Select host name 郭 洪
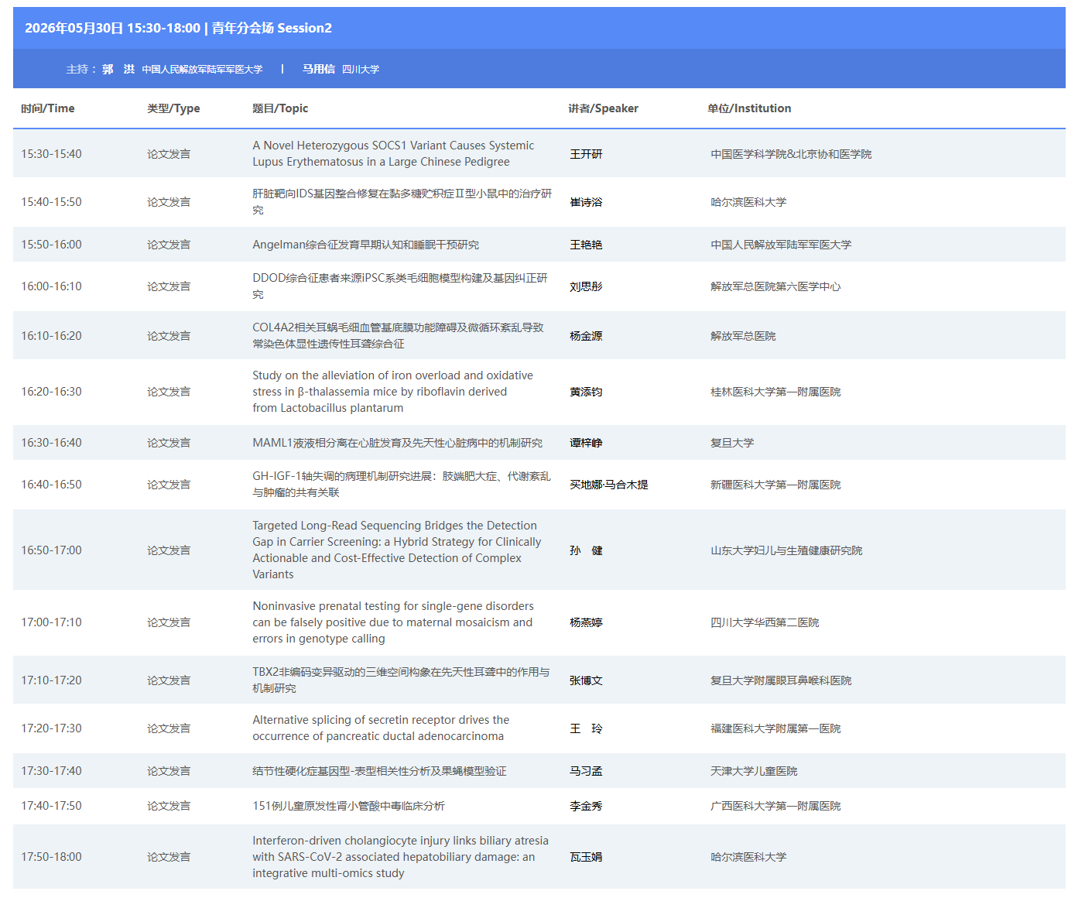Screen dimensions: 1068x915 [118, 69]
